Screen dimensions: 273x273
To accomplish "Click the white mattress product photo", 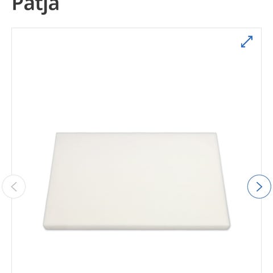I will pos(136,181).
